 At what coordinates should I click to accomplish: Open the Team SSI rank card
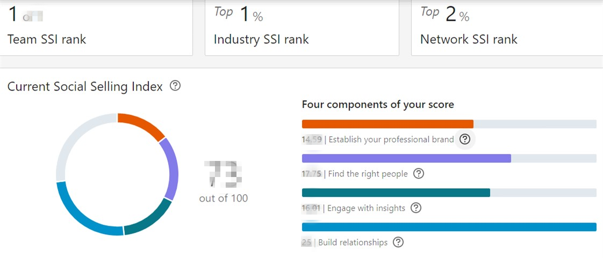tap(96, 28)
